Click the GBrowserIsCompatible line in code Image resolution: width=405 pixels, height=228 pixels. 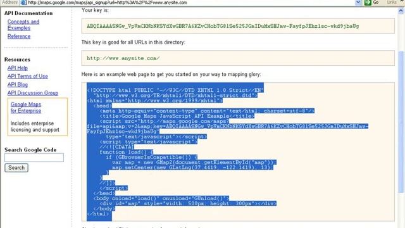click(152, 157)
